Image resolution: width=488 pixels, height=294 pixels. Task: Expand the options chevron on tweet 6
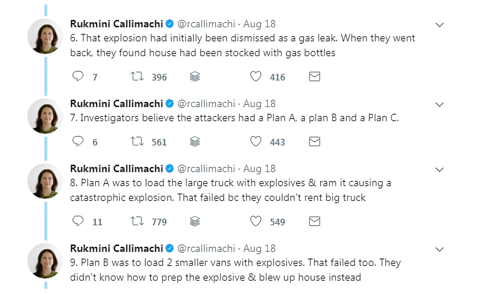click(439, 25)
